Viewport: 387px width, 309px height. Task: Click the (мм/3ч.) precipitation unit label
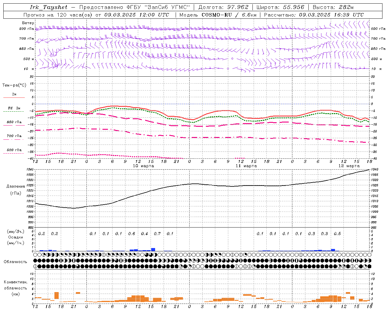click(15, 231)
